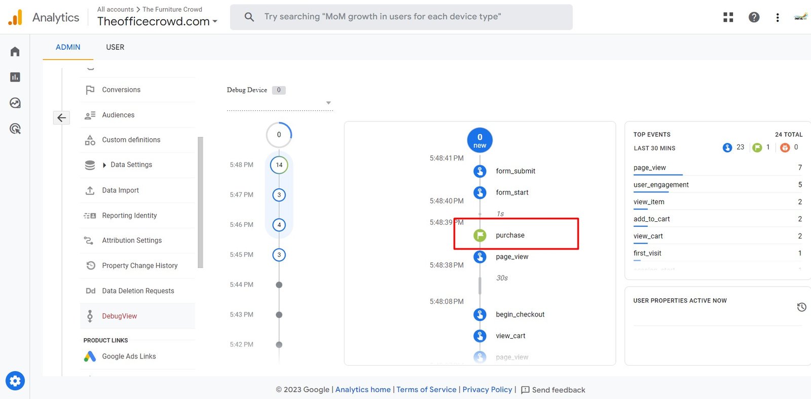811x399 pixels.
Task: Open the Debug Device dropdown arrow
Action: click(x=328, y=103)
